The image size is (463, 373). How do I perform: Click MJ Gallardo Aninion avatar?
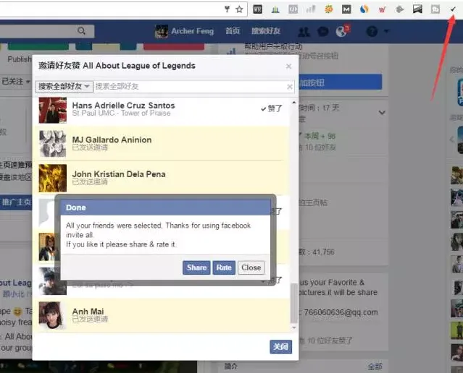[53, 144]
